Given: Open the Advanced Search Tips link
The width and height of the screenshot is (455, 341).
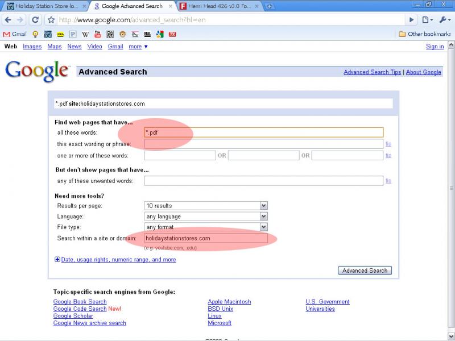Looking at the screenshot, I should click(373, 72).
